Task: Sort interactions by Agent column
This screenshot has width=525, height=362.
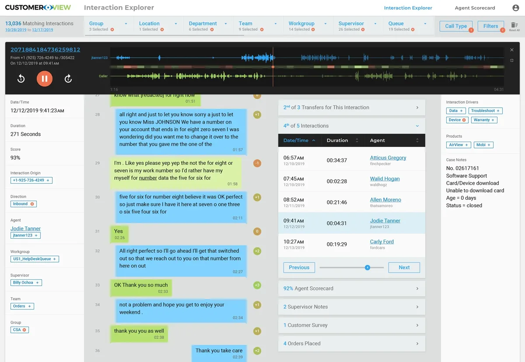Action: point(395,140)
